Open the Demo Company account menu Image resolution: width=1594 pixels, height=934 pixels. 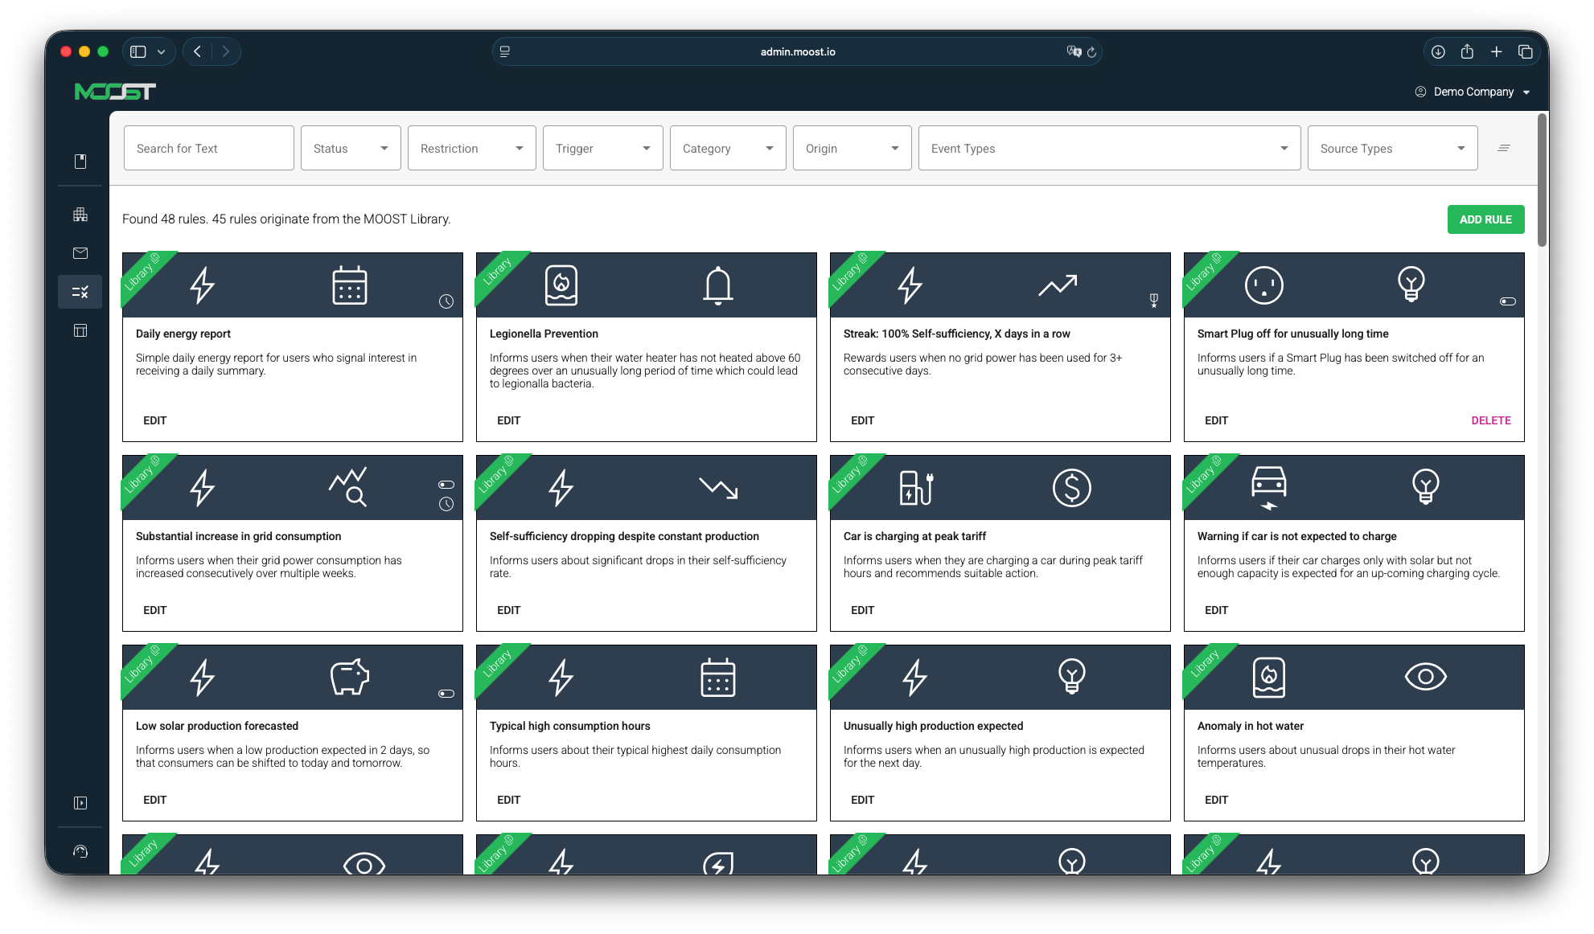click(1473, 92)
